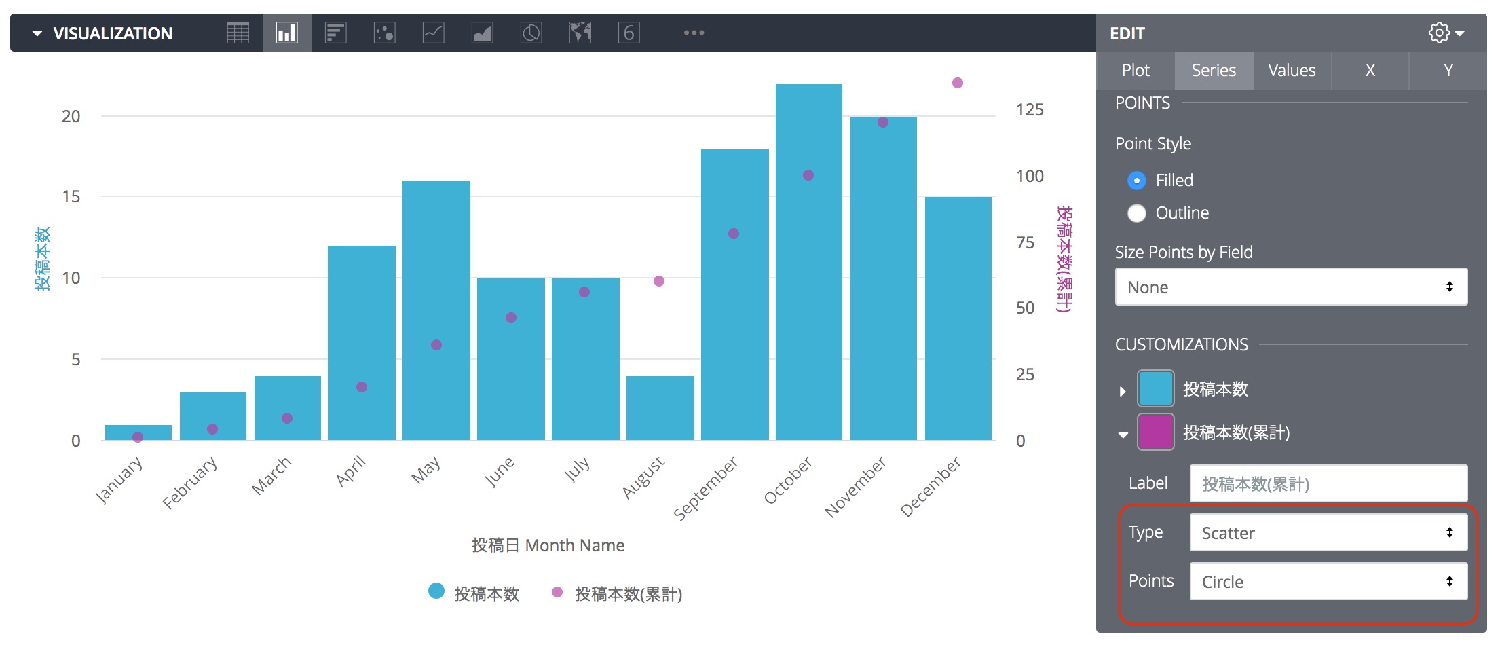Select the scatter plot visualization icon
Screen dimensions: 1500x645
pyautogui.click(x=384, y=32)
